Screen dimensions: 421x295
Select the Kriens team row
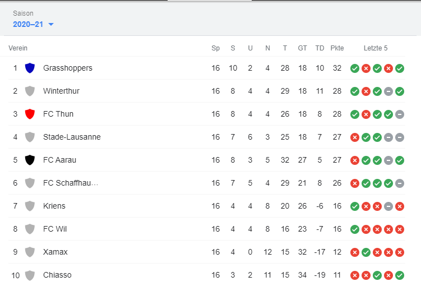coord(207,206)
